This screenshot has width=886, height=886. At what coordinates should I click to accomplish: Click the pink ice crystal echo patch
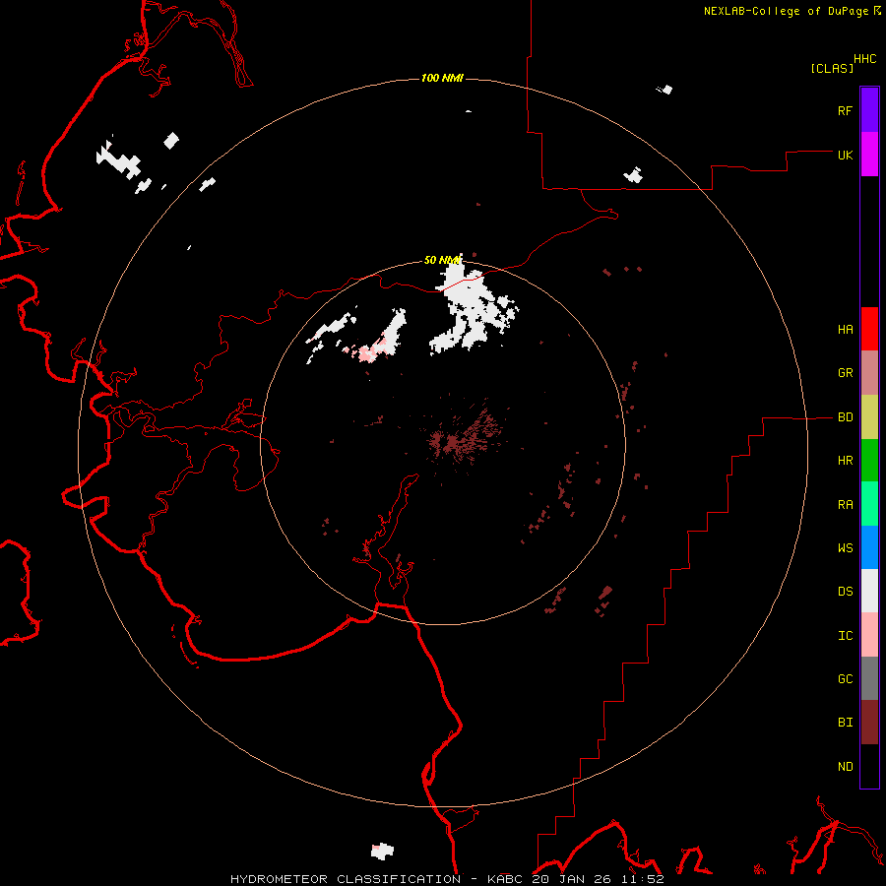point(369,353)
